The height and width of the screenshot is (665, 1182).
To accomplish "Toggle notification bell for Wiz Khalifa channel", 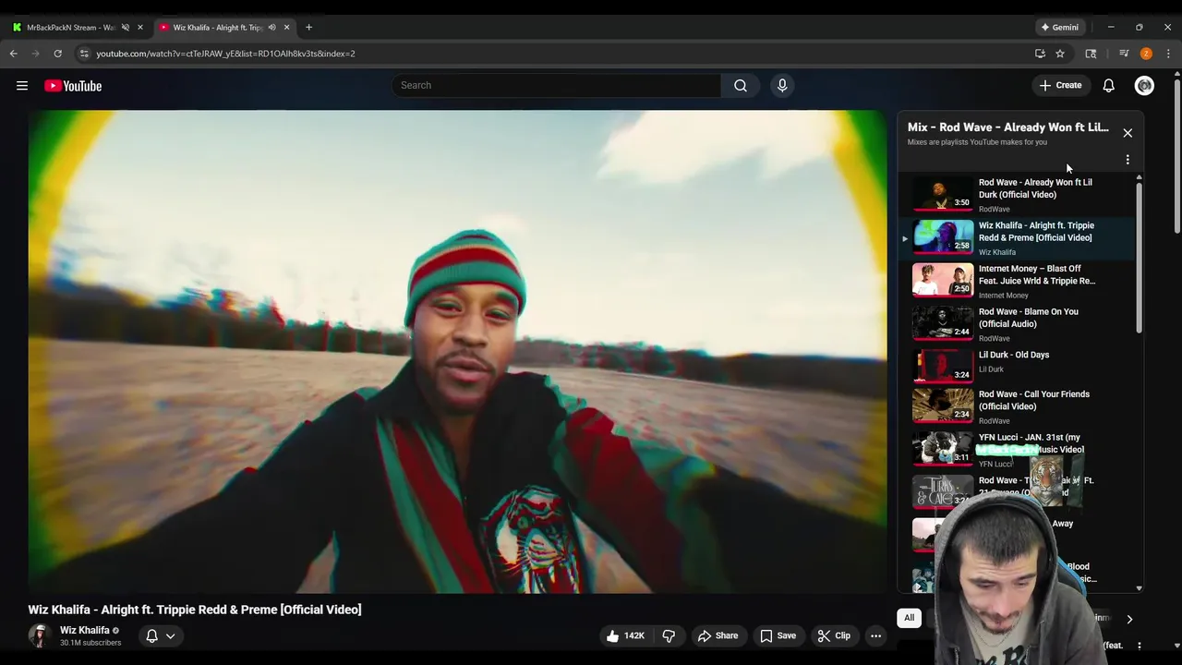I will click(x=152, y=635).
